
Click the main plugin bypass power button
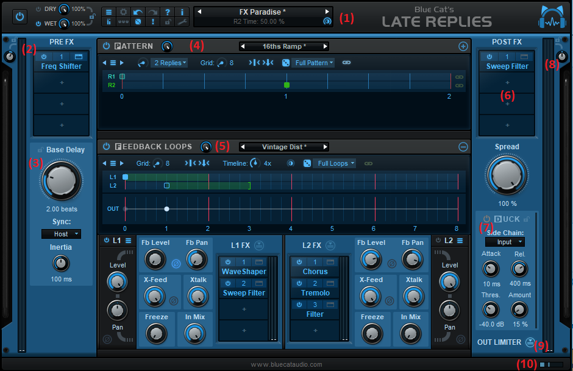(20, 17)
